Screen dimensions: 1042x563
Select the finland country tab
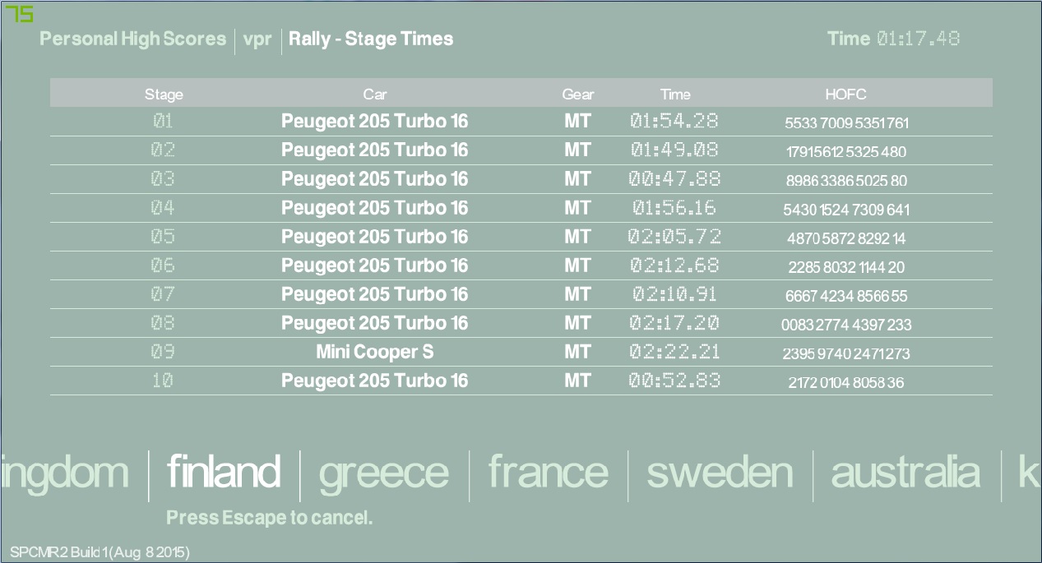(x=224, y=473)
